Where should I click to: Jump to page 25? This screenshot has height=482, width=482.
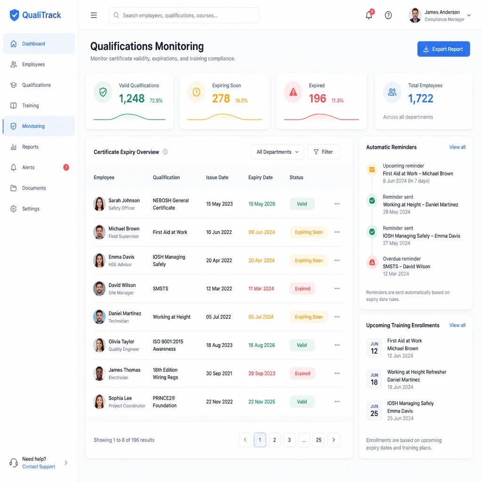tap(319, 440)
